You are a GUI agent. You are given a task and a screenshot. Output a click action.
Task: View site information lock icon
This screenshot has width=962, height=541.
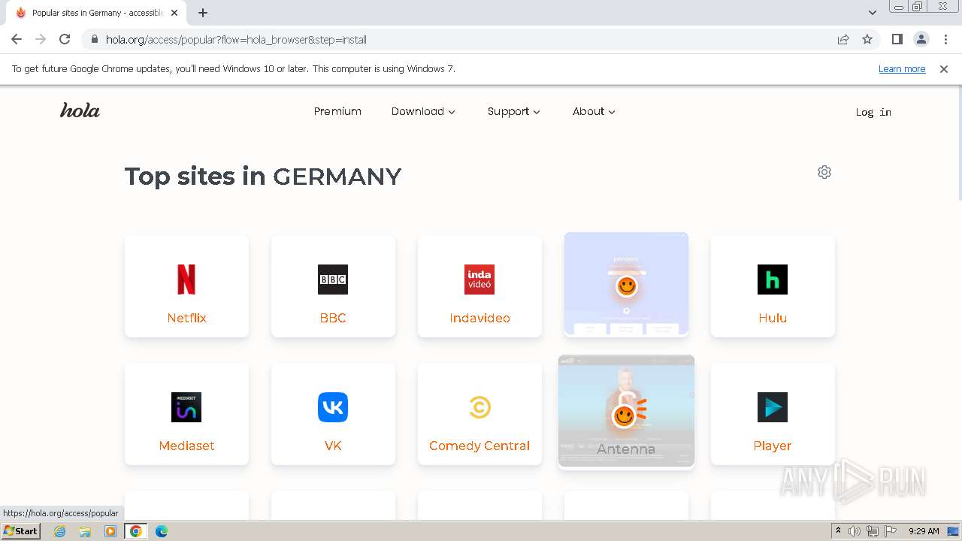coord(94,39)
